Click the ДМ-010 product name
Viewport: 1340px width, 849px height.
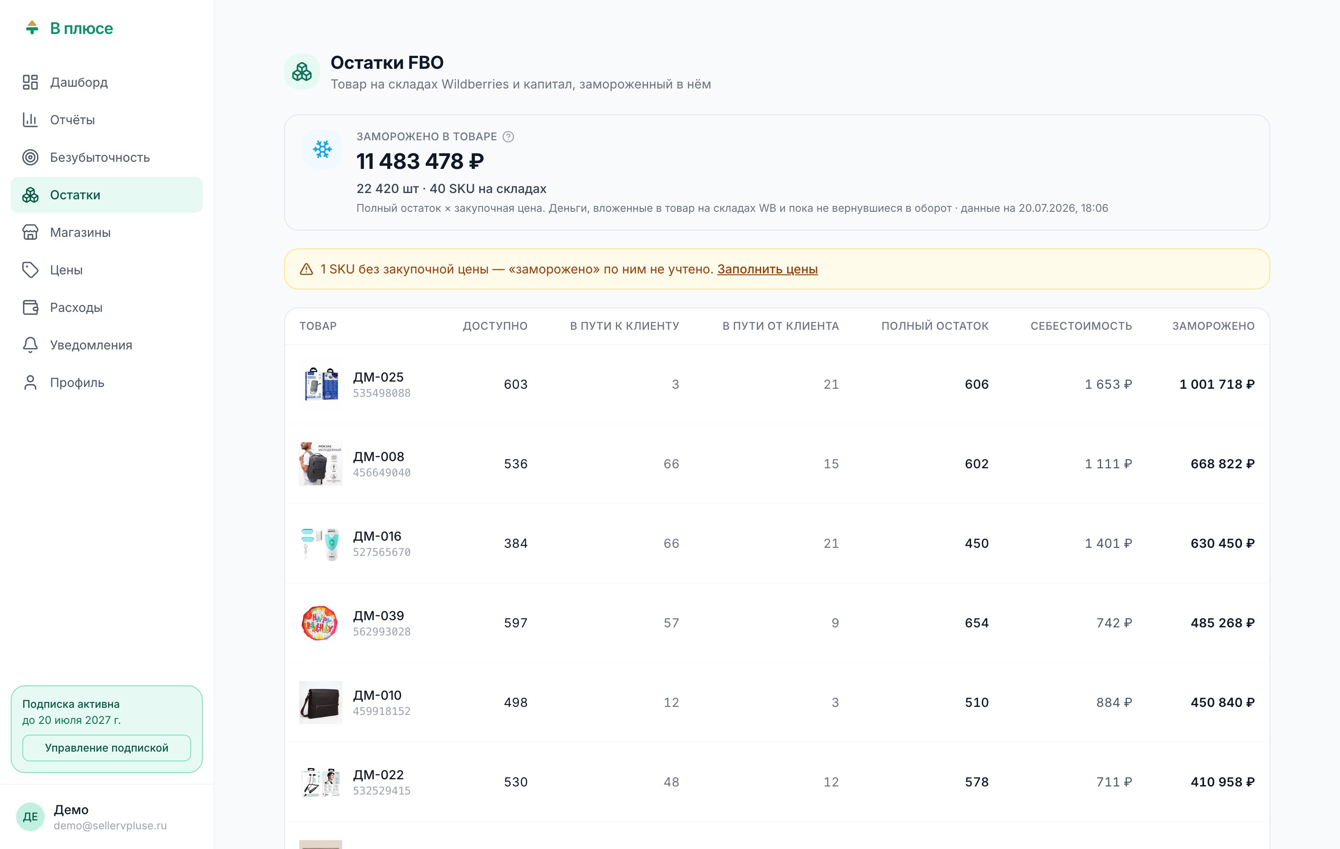coord(377,695)
